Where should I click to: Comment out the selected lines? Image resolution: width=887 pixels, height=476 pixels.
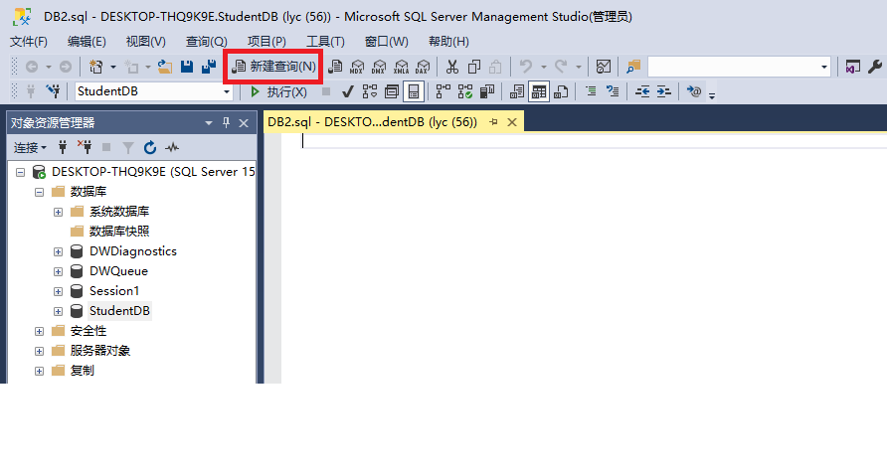[x=591, y=91]
